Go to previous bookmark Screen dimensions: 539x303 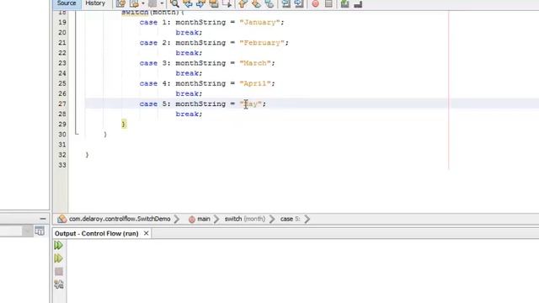click(x=243, y=3)
